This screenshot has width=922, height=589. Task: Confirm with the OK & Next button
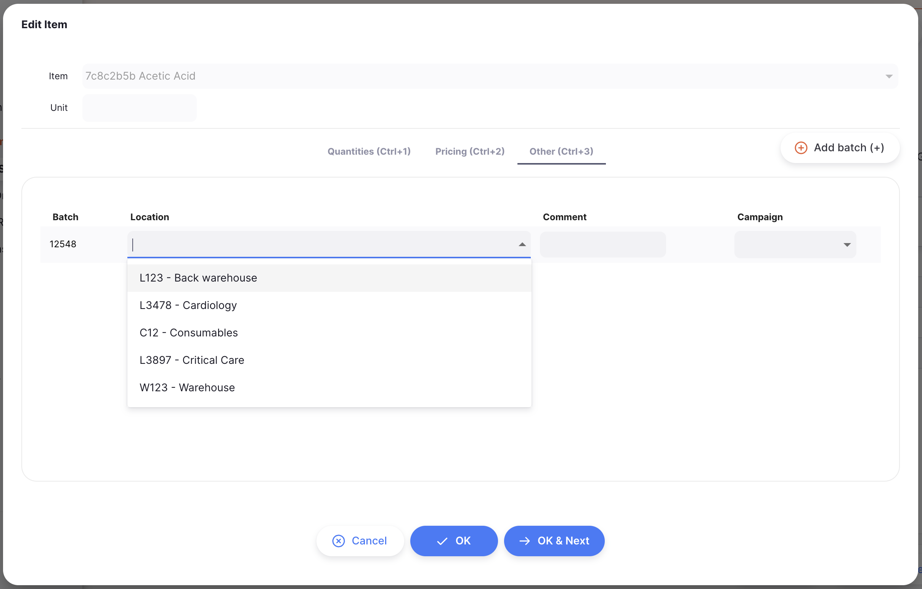point(554,541)
